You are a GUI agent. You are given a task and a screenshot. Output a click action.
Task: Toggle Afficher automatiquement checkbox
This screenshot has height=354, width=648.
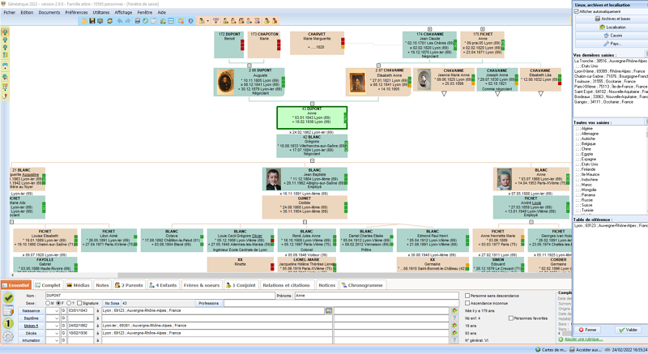(577, 11)
